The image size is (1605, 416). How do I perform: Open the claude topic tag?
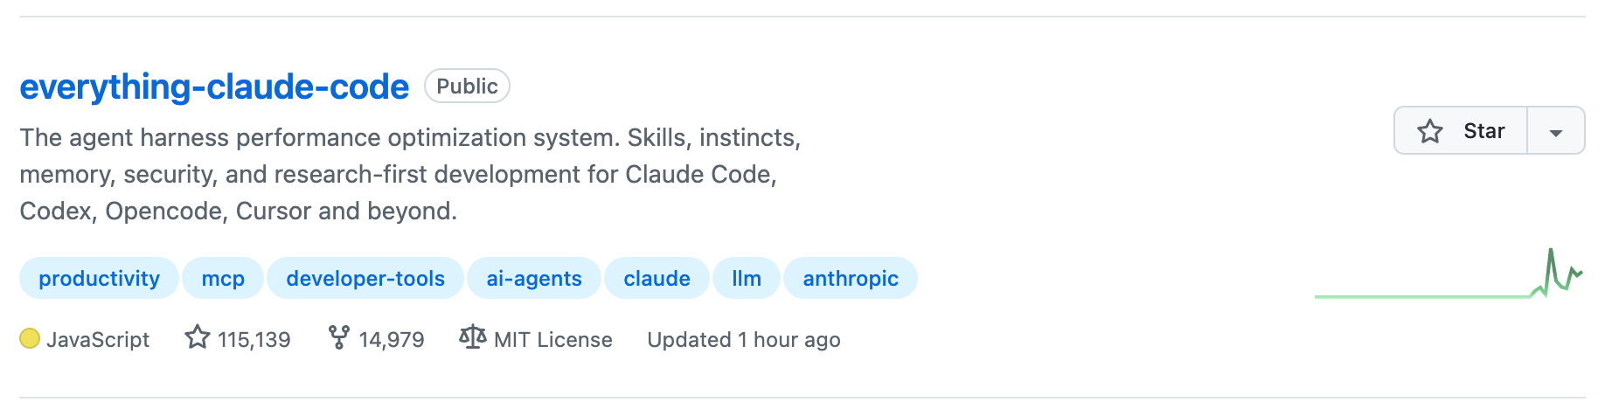[x=657, y=279]
